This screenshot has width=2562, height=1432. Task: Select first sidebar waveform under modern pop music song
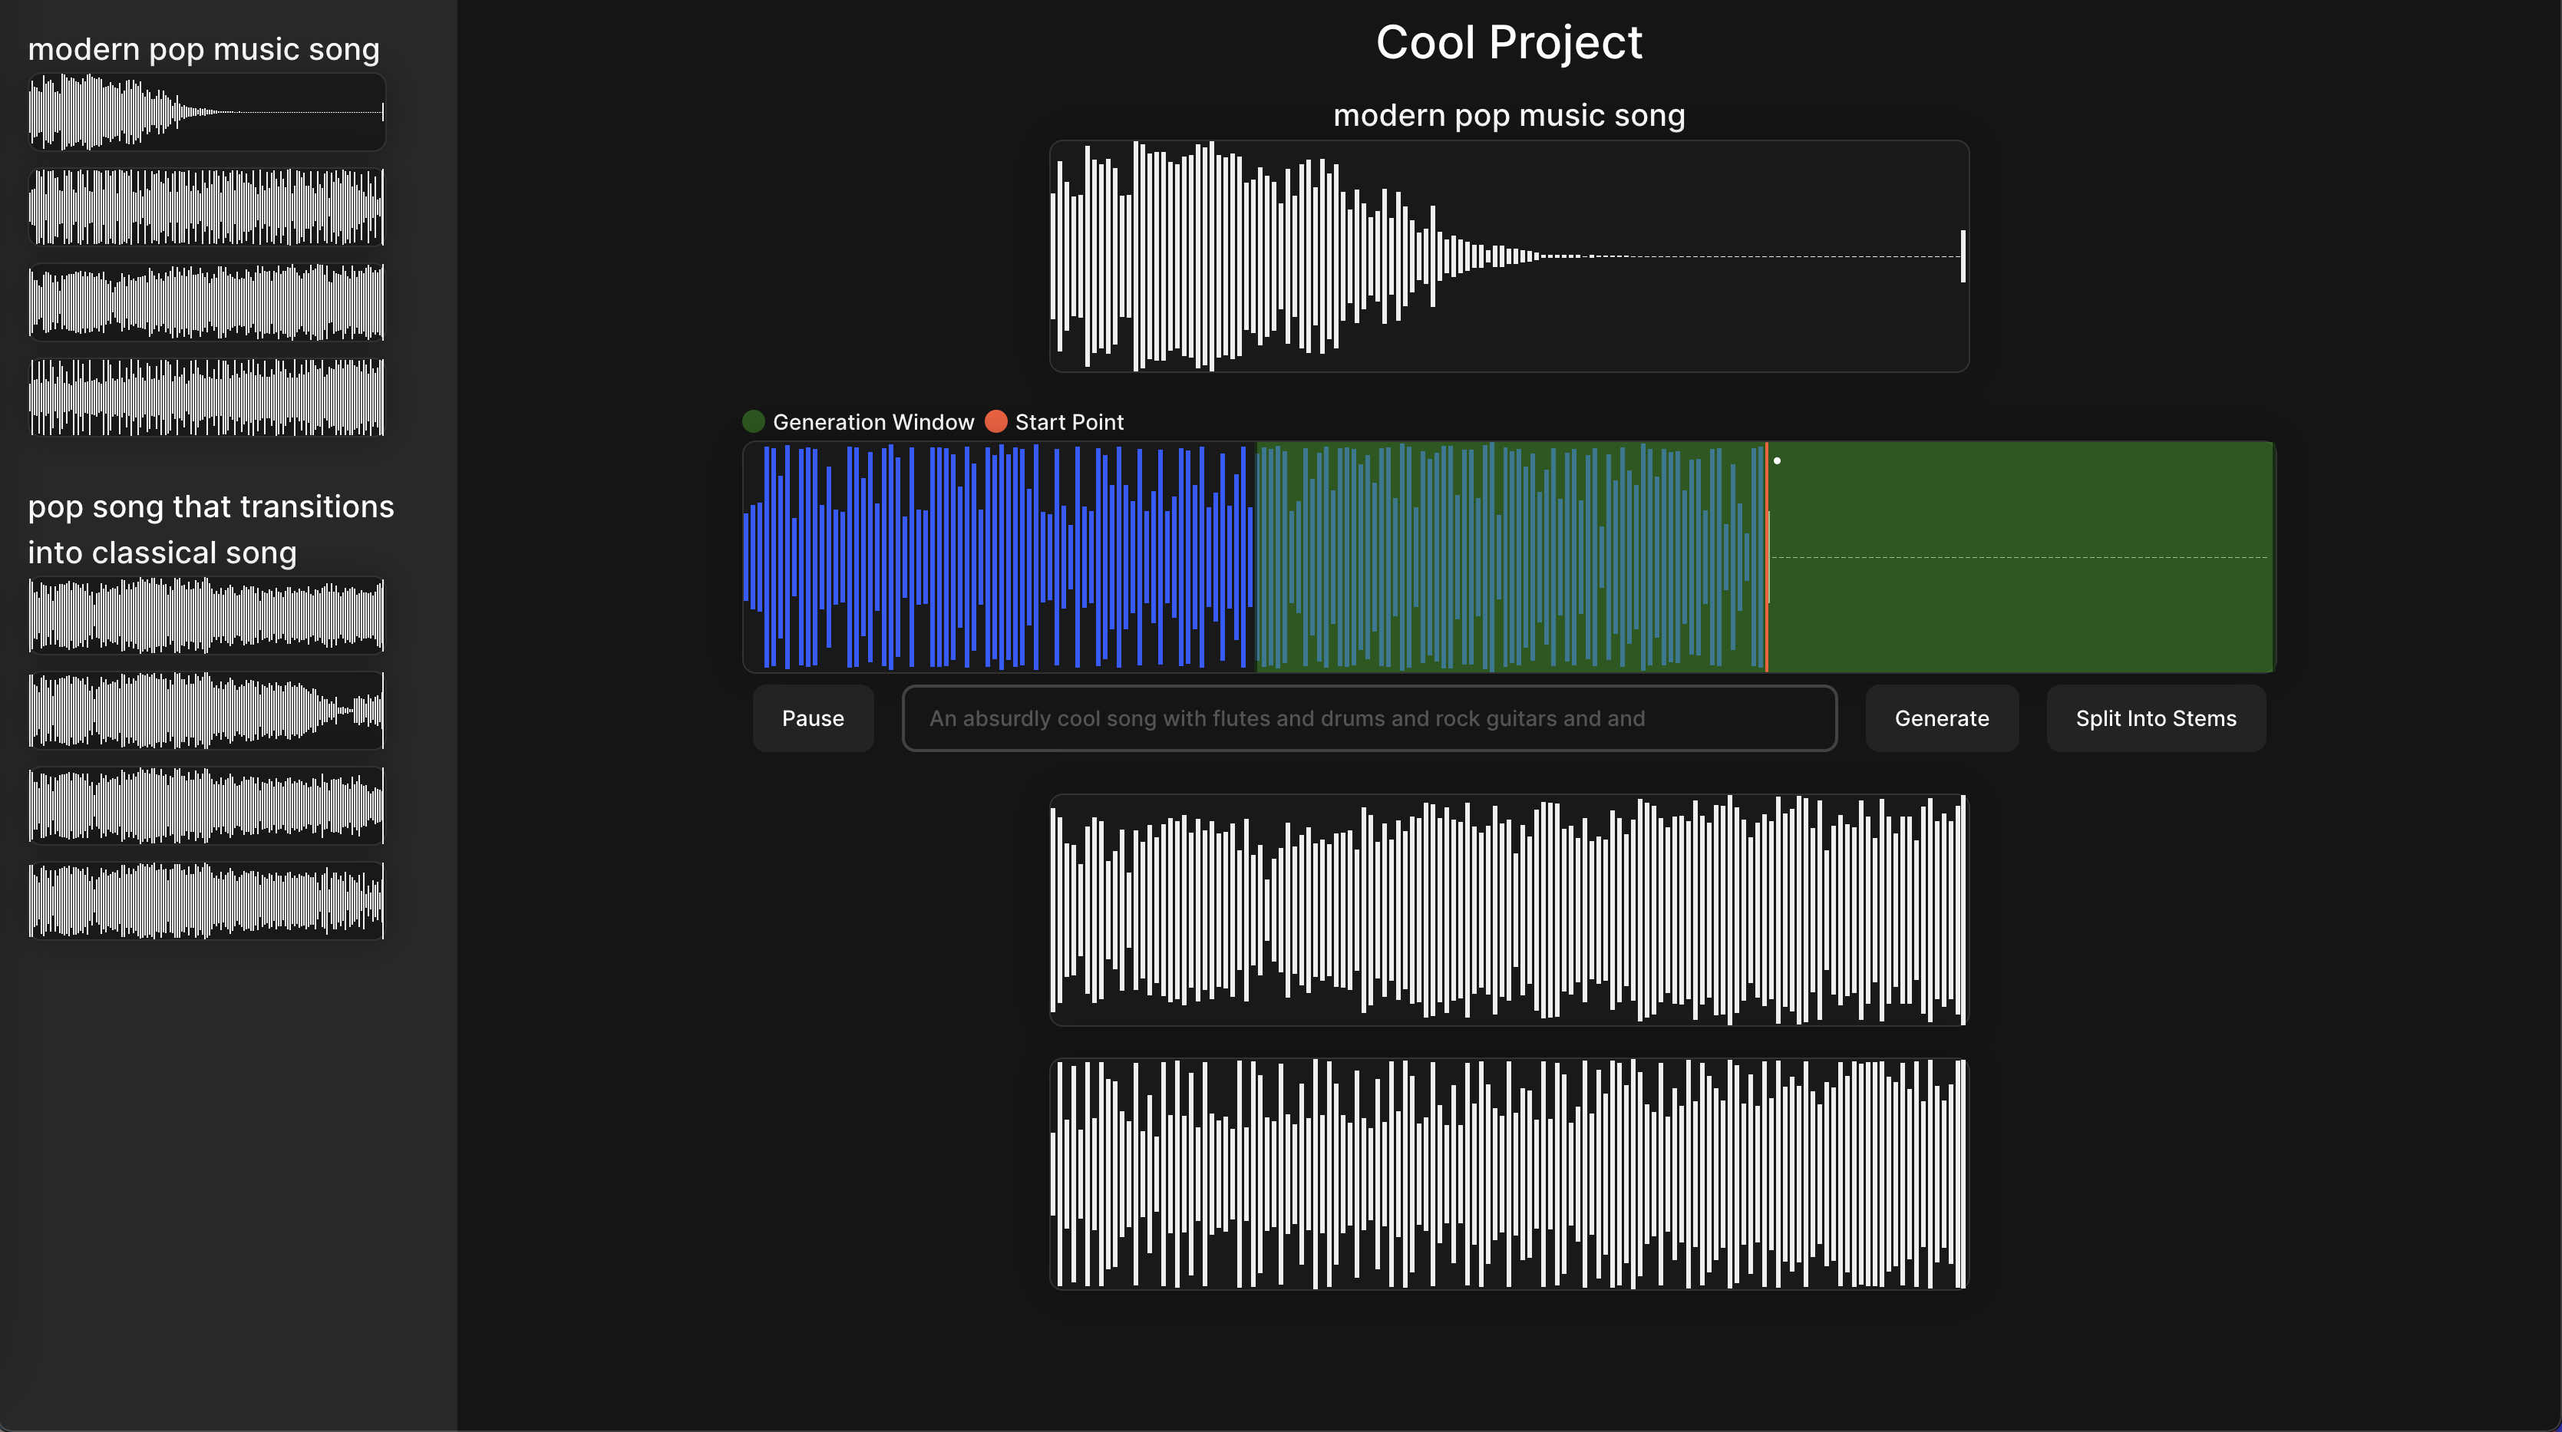coord(206,112)
